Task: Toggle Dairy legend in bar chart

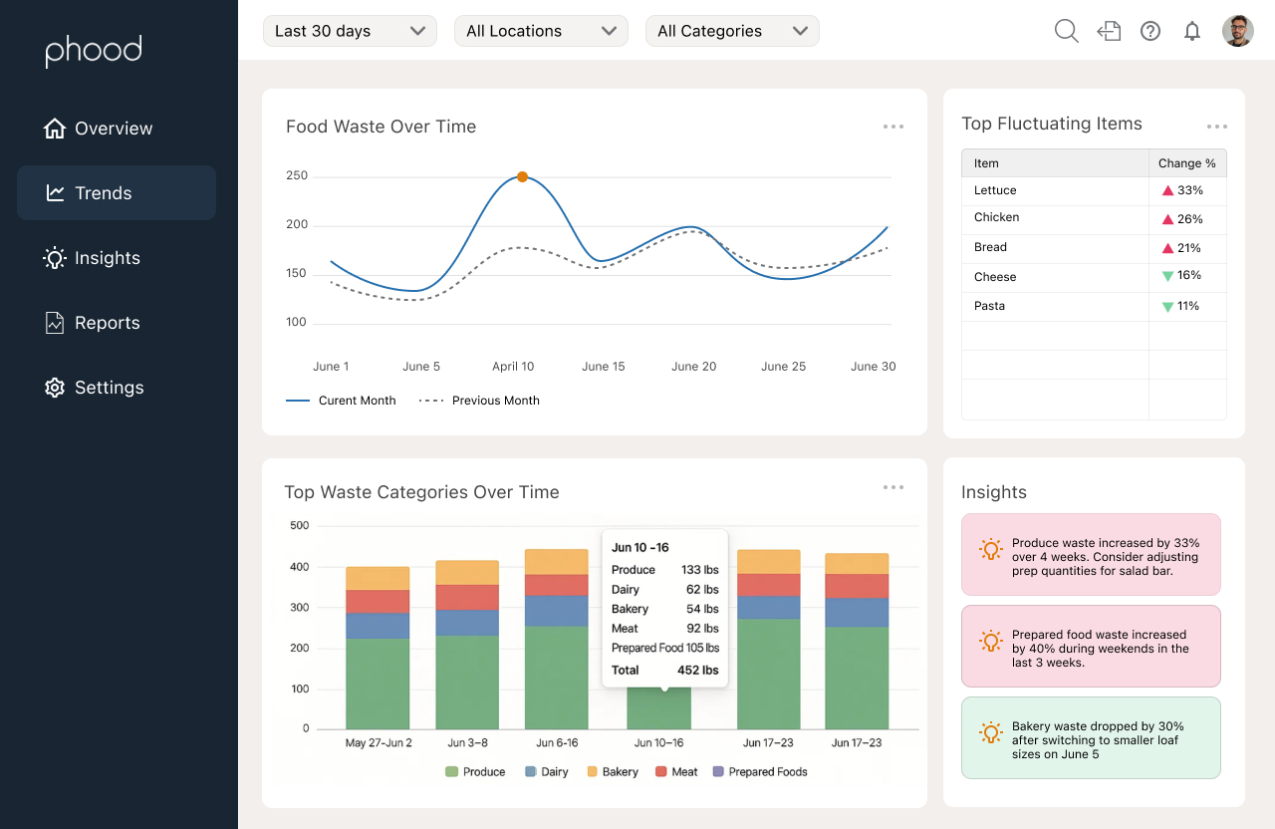Action: click(547, 772)
